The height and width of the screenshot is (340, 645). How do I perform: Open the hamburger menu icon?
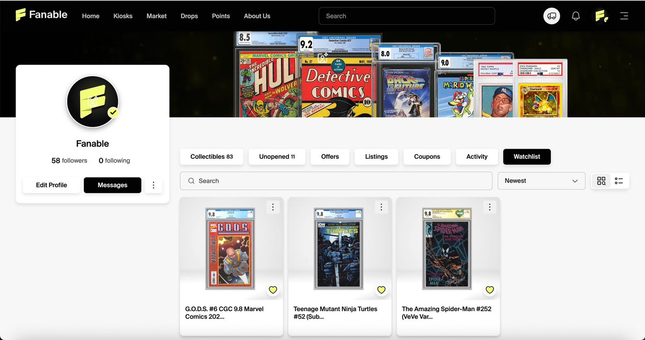coord(624,16)
